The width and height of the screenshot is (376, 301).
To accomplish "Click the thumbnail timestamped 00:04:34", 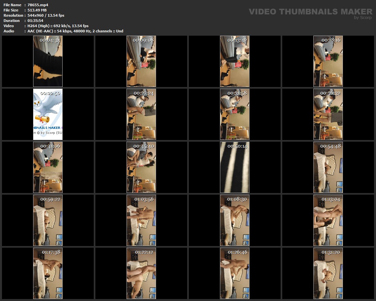I will 48,62.
